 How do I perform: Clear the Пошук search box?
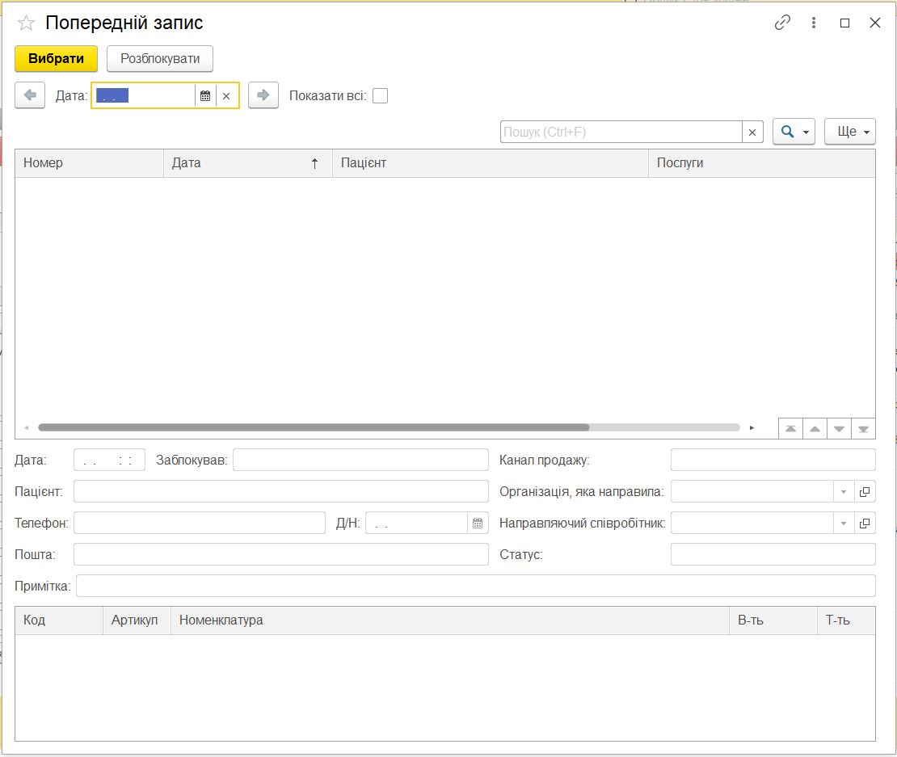pyautogui.click(x=752, y=132)
